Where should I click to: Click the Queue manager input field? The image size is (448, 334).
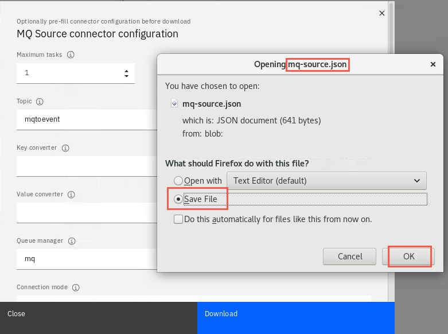point(87,259)
